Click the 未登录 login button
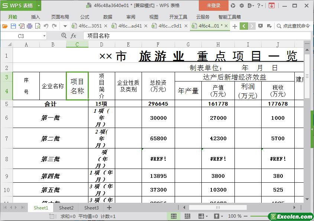The image size is (314, 221). pos(214,6)
